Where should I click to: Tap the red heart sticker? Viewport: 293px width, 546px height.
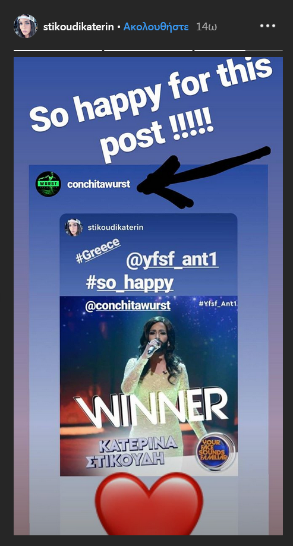(x=149, y=503)
